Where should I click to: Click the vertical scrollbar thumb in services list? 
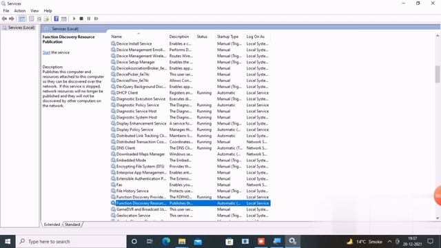pyautogui.click(x=438, y=74)
